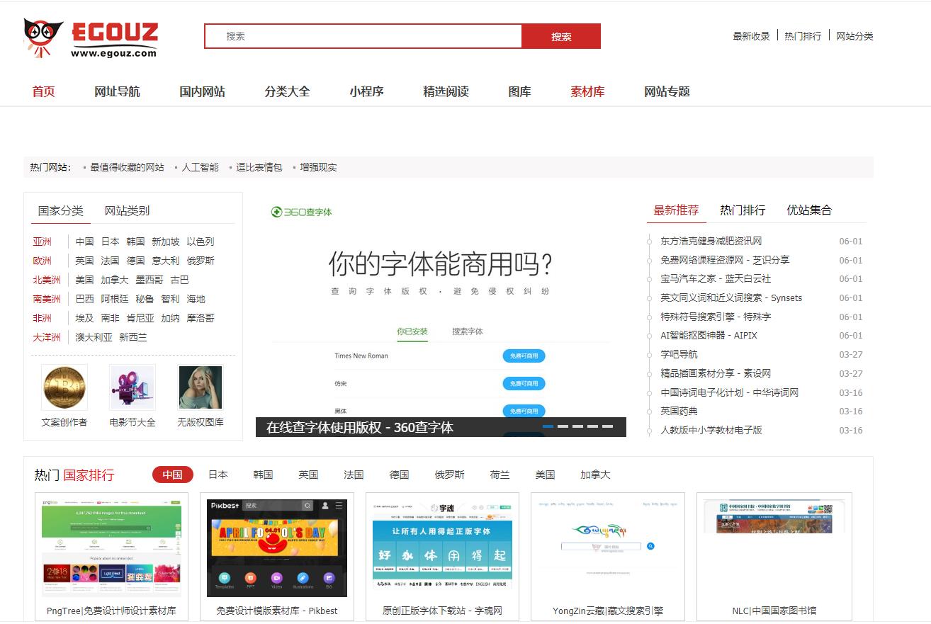Open the 肯尼亚 country link
This screenshot has width=931, height=624.
tap(140, 318)
